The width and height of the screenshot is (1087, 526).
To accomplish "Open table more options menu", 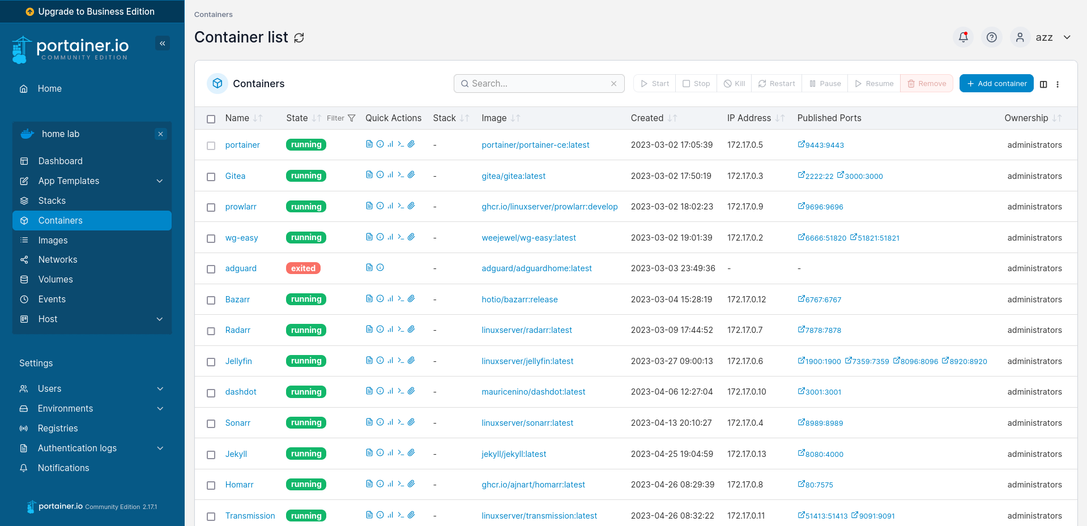I will [x=1058, y=84].
